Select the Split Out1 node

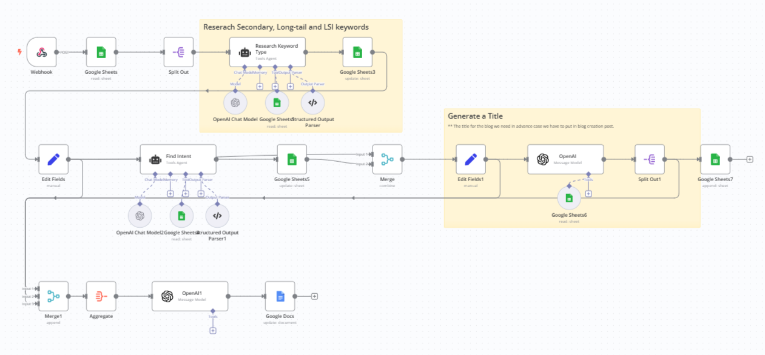tap(650, 159)
